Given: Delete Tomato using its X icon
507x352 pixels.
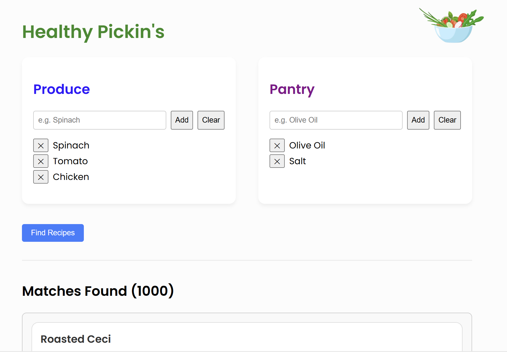Looking at the screenshot, I should [41, 161].
